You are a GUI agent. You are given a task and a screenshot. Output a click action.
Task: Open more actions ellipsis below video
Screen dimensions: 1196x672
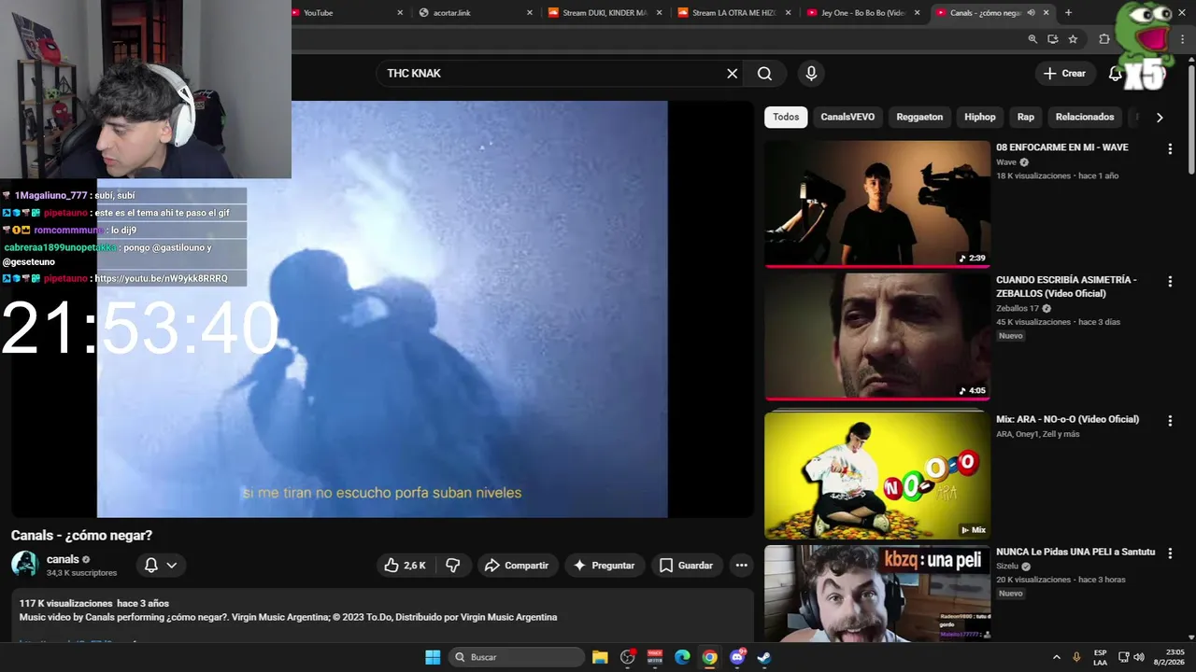tap(741, 566)
